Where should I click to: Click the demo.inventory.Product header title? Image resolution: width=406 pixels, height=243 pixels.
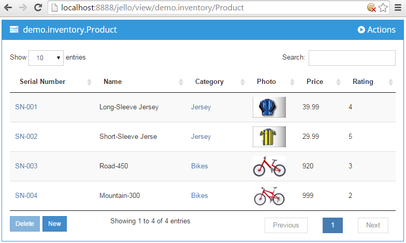pyautogui.click(x=70, y=30)
